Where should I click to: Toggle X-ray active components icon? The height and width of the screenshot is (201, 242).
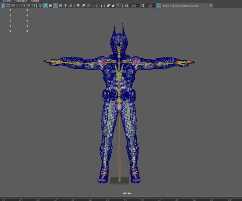coord(114,6)
